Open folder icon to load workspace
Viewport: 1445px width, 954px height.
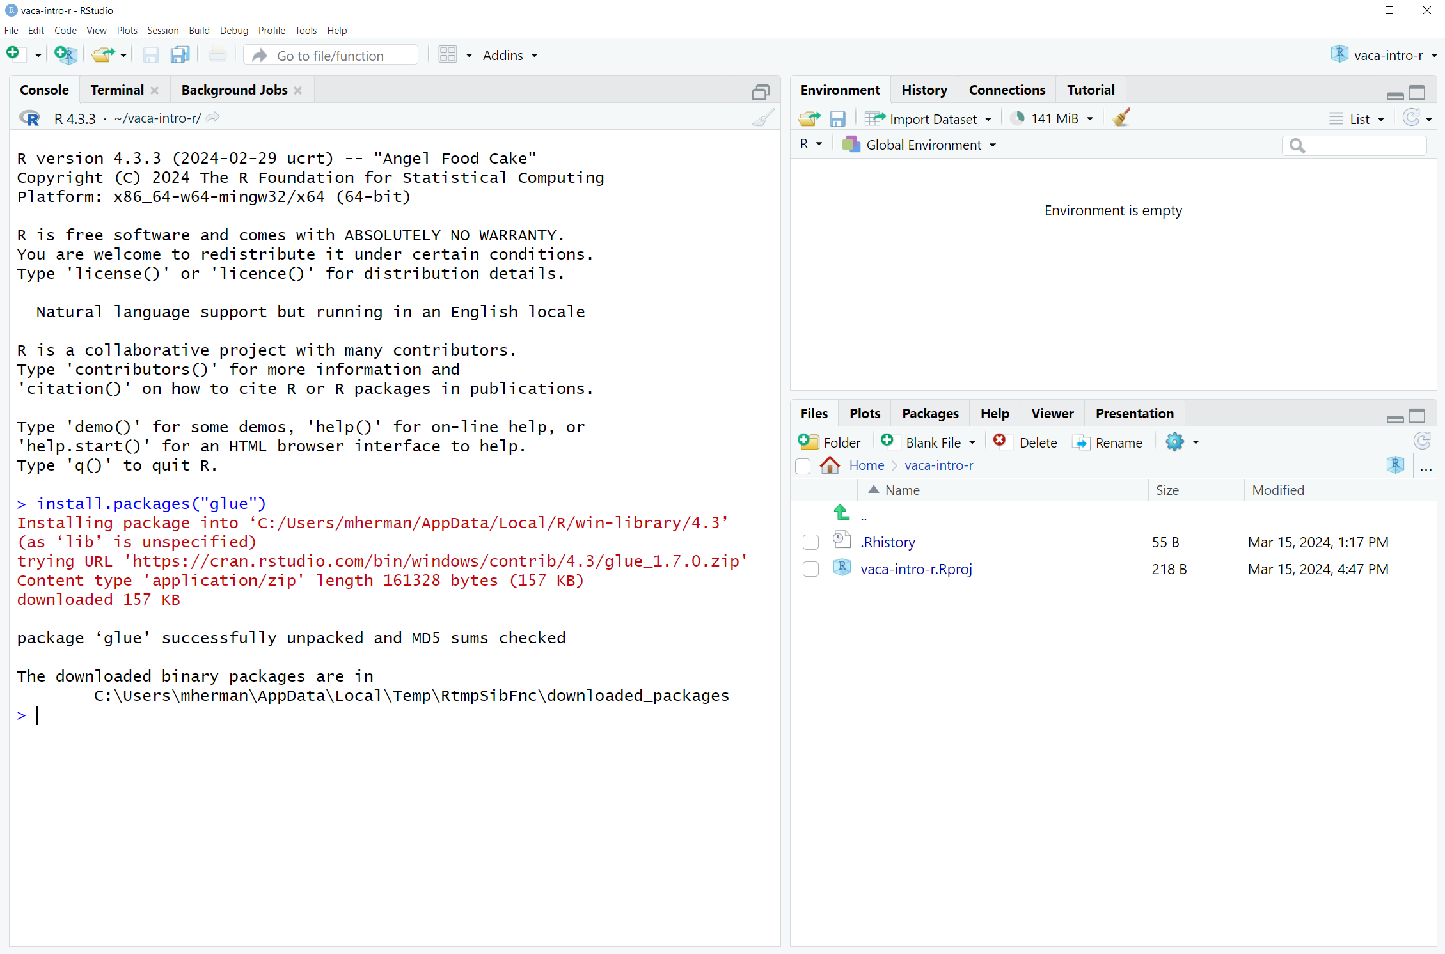808,118
